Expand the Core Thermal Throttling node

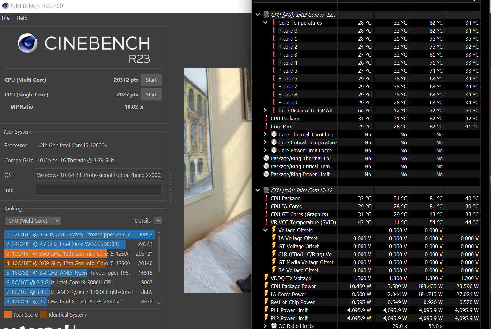click(x=265, y=134)
